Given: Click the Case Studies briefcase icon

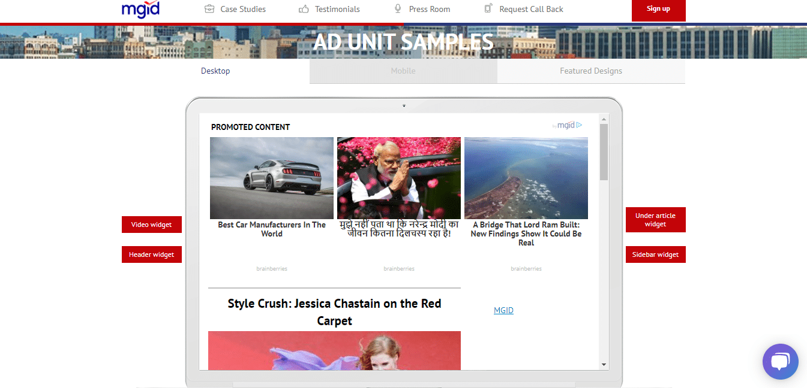Looking at the screenshot, I should (x=209, y=9).
